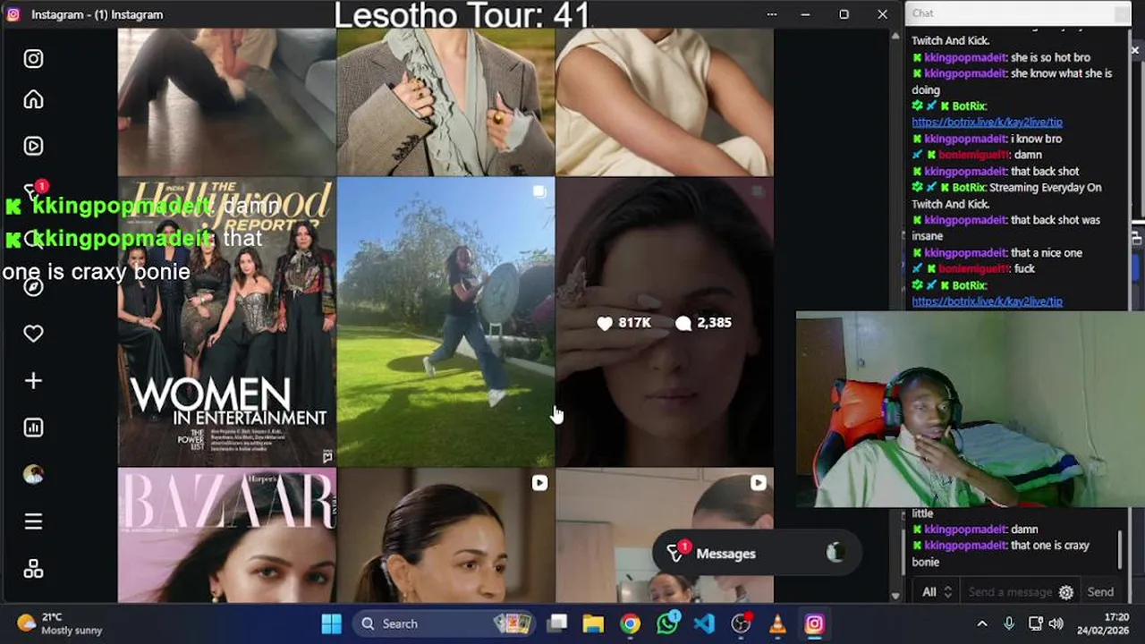Open OBS Studio from taskbar
The height and width of the screenshot is (644, 1145).
click(741, 623)
